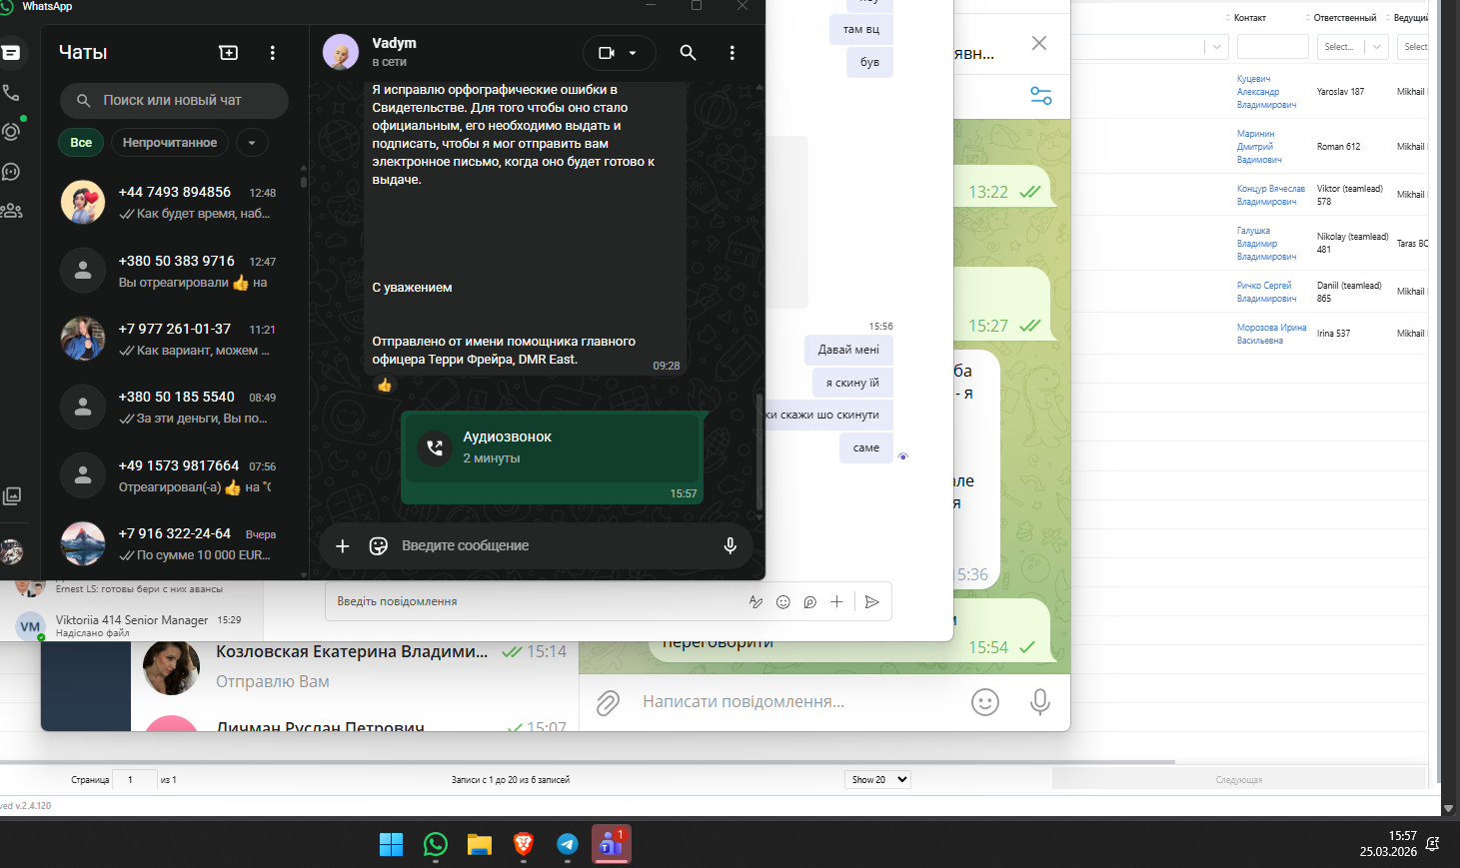
Task: Record a voice message in WhatsApp
Action: (730, 546)
